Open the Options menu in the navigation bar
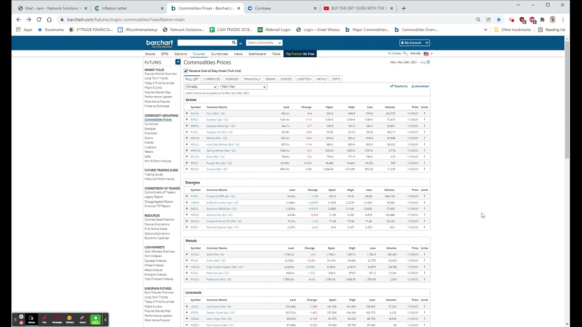 tap(181, 54)
